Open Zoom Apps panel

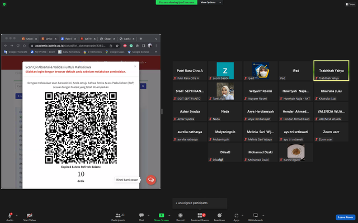pyautogui.click(x=236, y=217)
